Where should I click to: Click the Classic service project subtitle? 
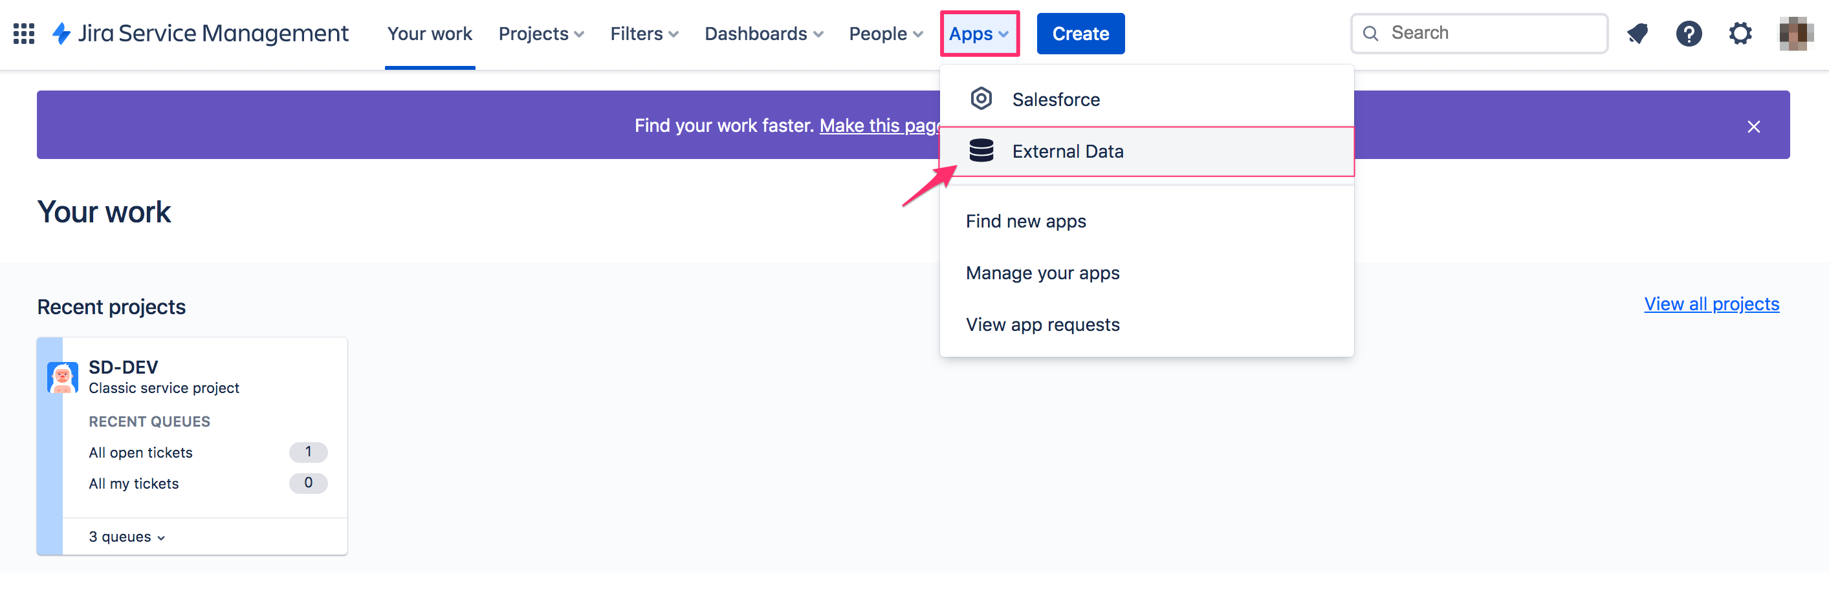pyautogui.click(x=164, y=388)
